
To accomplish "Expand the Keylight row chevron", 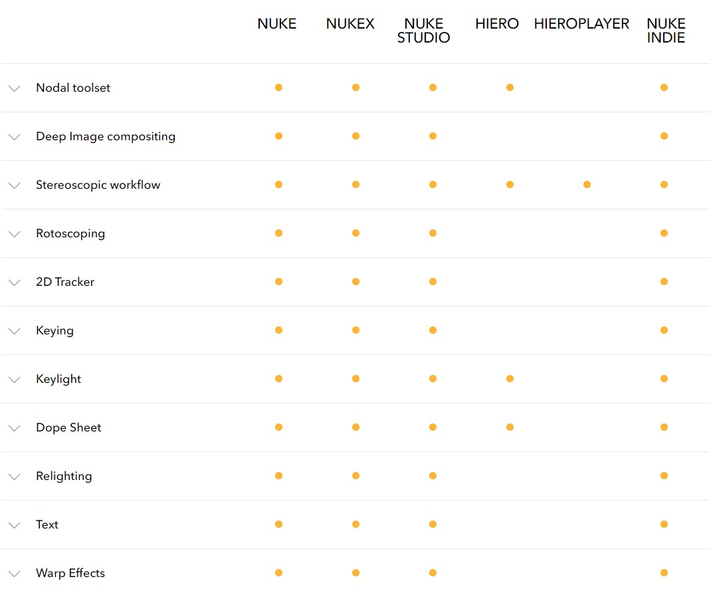I will pyautogui.click(x=15, y=380).
